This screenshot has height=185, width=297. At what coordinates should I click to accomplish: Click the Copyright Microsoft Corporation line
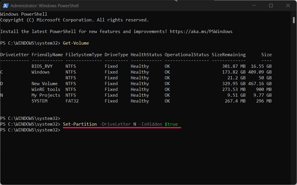[x=75, y=20]
